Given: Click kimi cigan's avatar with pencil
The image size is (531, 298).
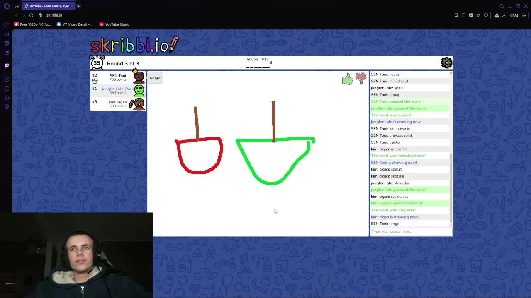Looking at the screenshot, I should coord(137,103).
